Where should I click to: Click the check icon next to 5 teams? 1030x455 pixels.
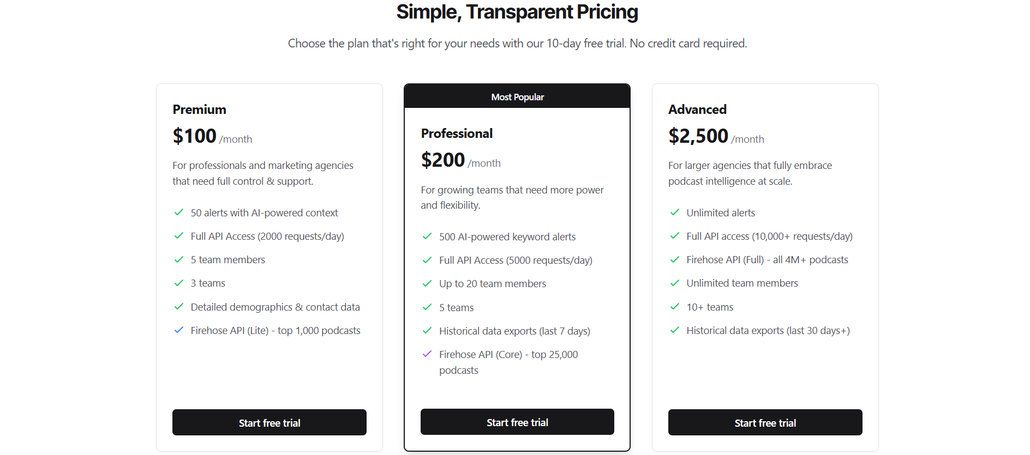(427, 307)
